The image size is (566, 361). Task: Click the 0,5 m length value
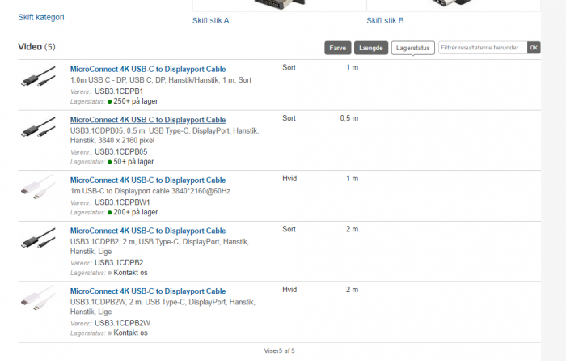click(x=349, y=118)
